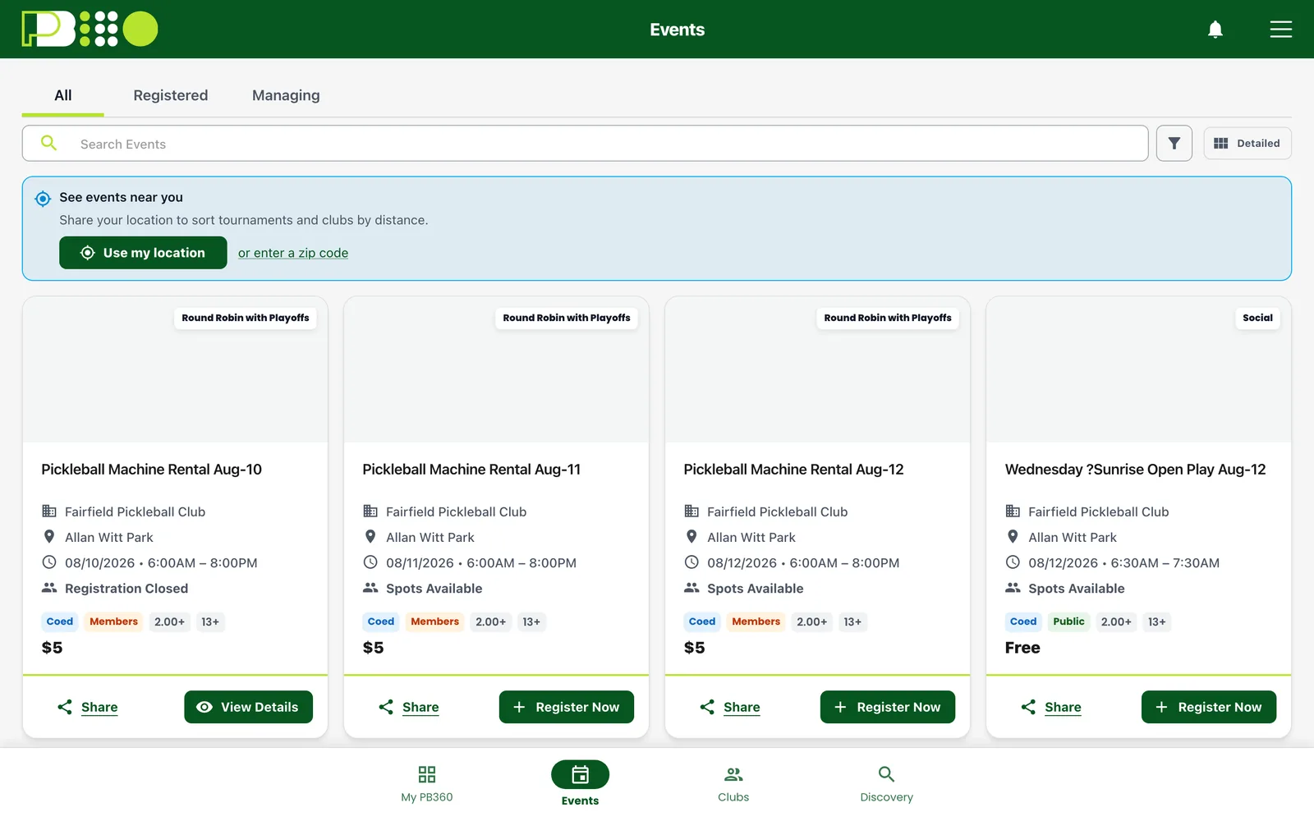
Task: Go to My PB360 in bottom nav
Action: pos(427,784)
